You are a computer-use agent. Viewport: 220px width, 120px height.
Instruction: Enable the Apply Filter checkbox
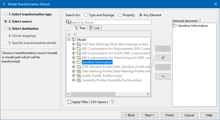(x=70, y=102)
